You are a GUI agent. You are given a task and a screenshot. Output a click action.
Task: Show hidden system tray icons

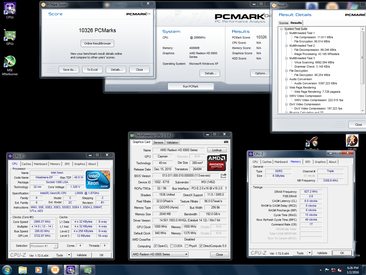[321, 270]
